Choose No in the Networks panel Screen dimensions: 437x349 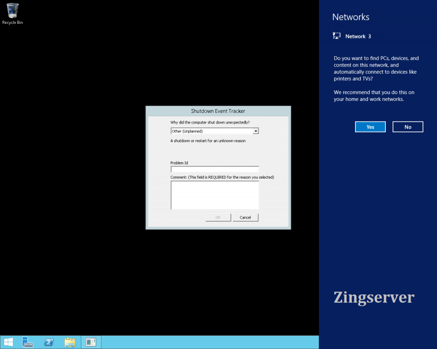408,127
